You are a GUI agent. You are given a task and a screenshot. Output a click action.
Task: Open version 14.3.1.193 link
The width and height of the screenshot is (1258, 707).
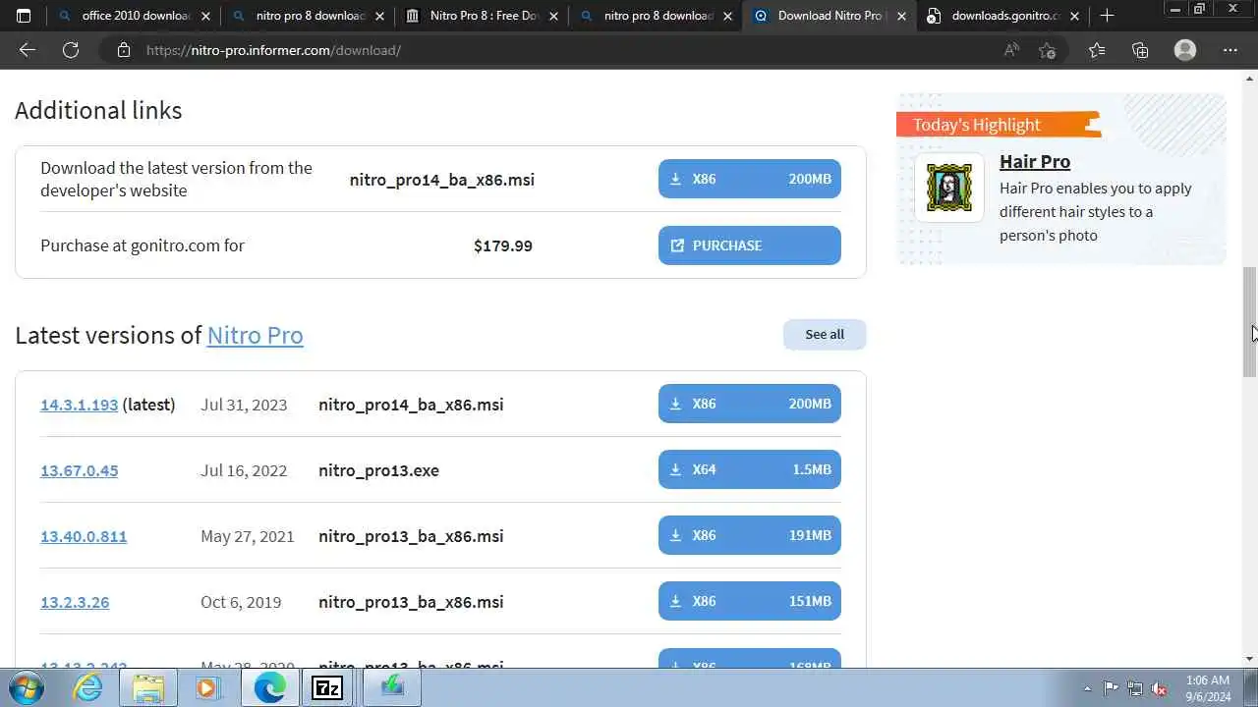click(79, 405)
